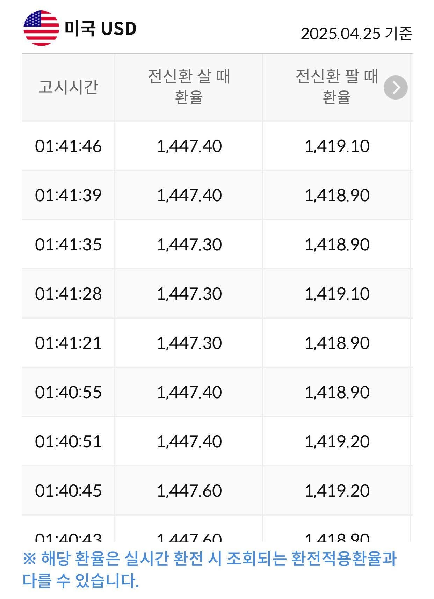The width and height of the screenshot is (434, 599).
Task: Click the US flag icon
Action: click(x=41, y=28)
